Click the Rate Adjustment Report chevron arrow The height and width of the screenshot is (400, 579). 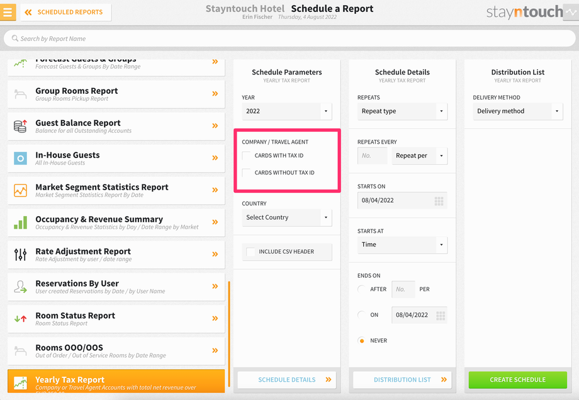point(215,254)
